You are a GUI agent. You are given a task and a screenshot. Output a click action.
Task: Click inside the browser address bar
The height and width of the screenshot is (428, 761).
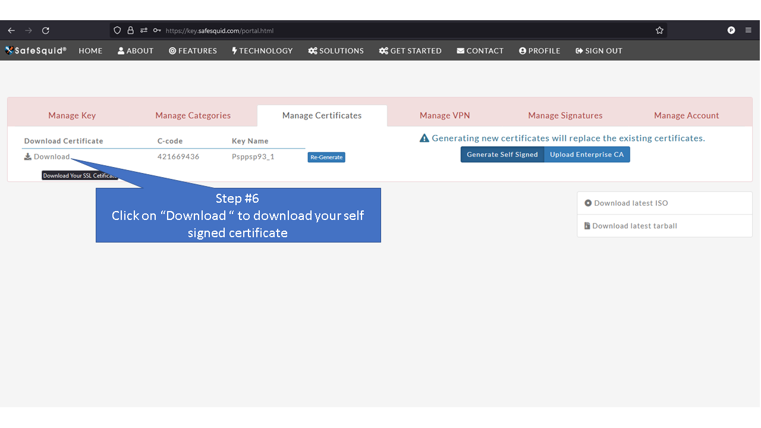pyautogui.click(x=297, y=30)
